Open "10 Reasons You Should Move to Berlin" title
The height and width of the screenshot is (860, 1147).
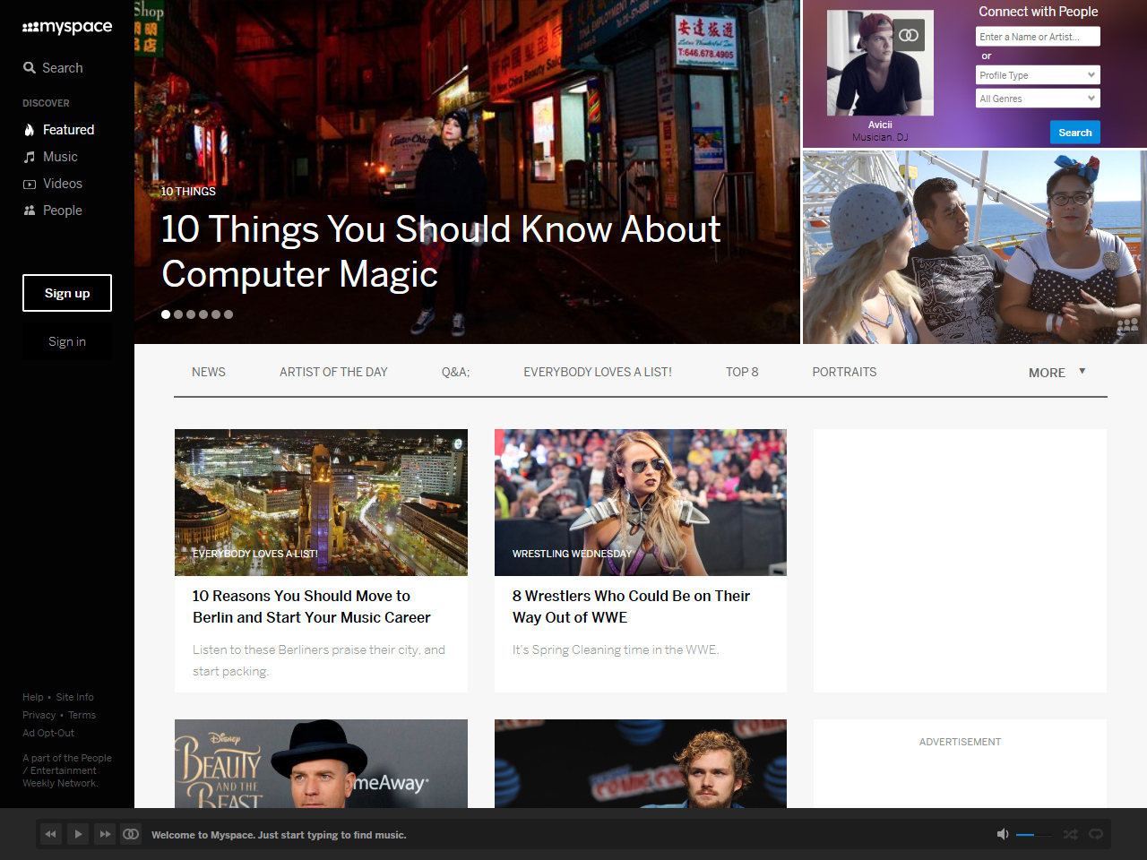[311, 606]
